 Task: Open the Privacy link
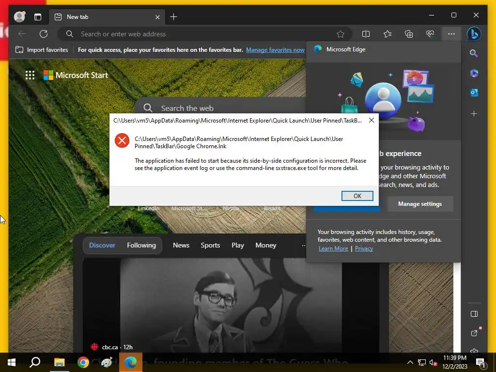pyautogui.click(x=364, y=248)
